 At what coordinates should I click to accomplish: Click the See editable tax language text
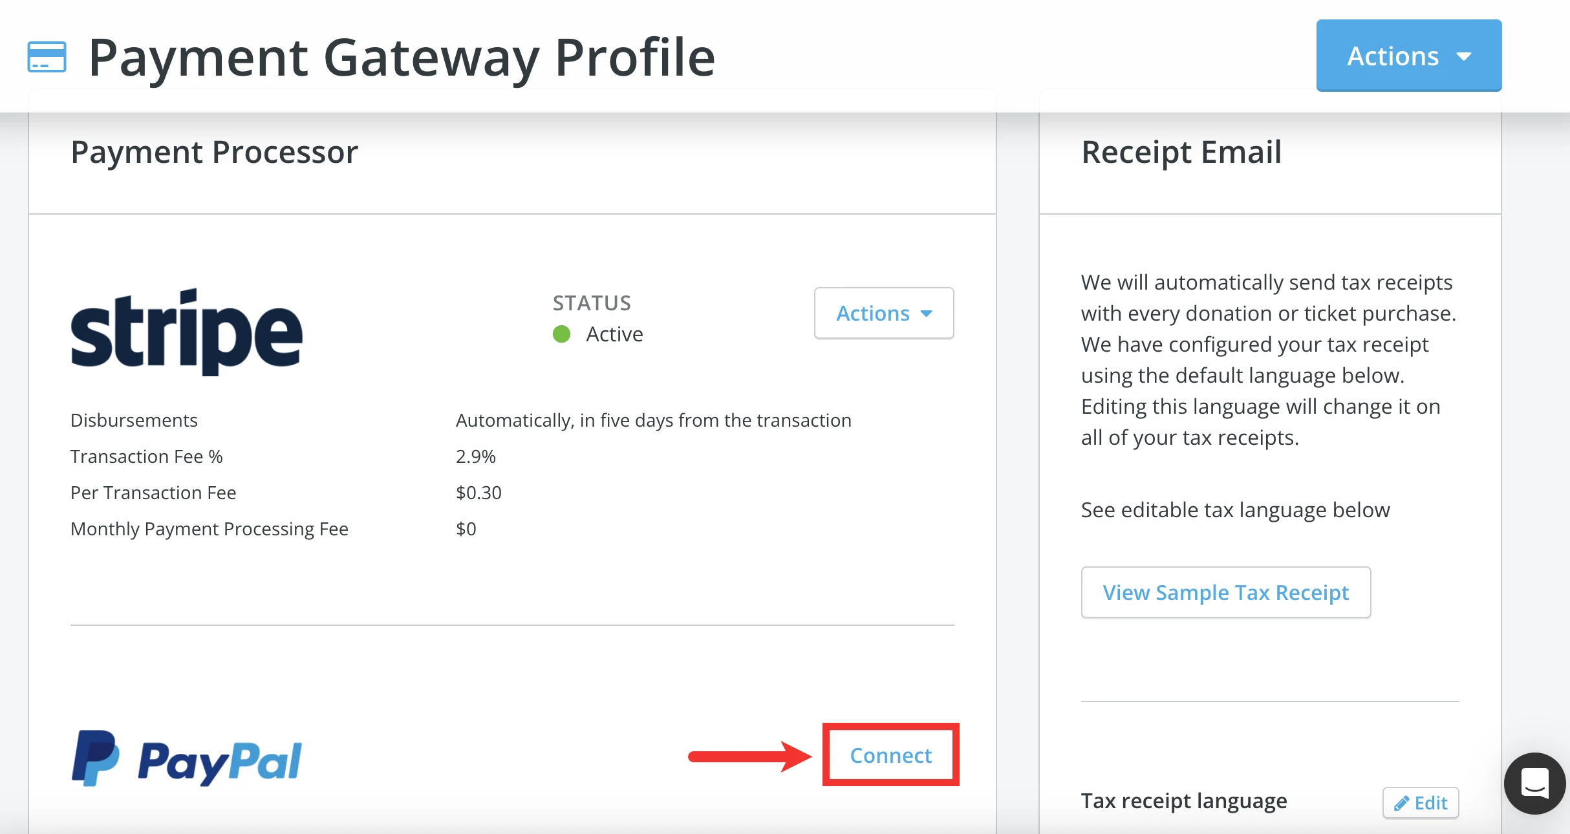[x=1235, y=510]
